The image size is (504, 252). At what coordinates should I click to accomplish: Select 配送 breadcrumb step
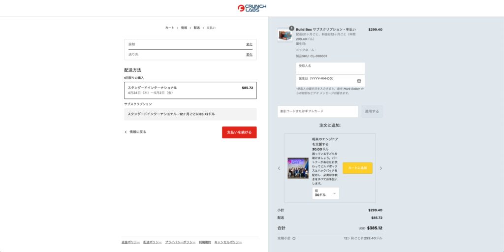197,28
